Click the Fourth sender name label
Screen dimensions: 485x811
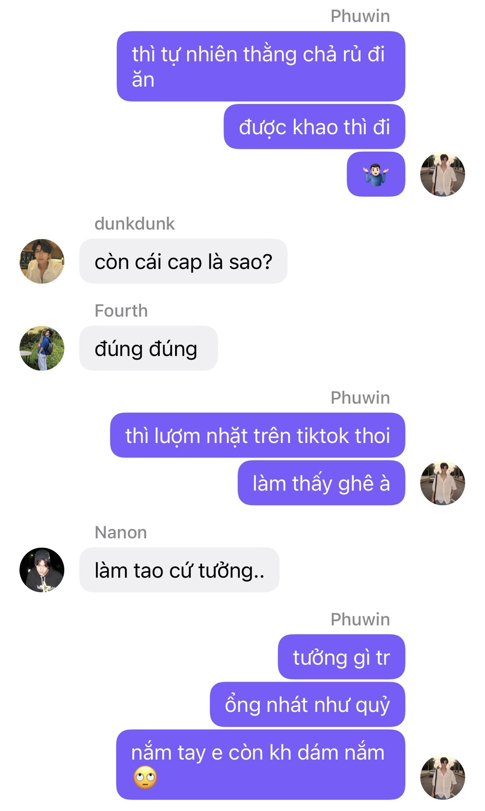click(x=121, y=310)
